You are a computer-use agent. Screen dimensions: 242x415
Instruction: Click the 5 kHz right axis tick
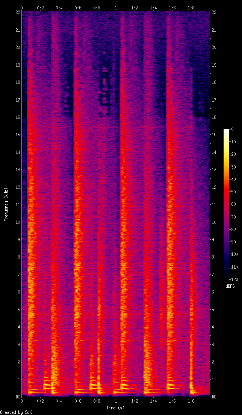pos(213,309)
